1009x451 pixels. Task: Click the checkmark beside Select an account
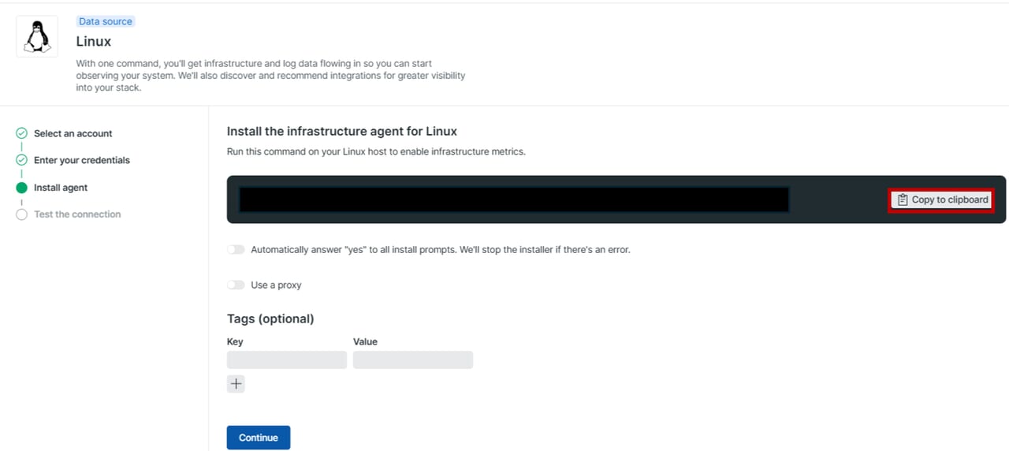[x=22, y=133]
